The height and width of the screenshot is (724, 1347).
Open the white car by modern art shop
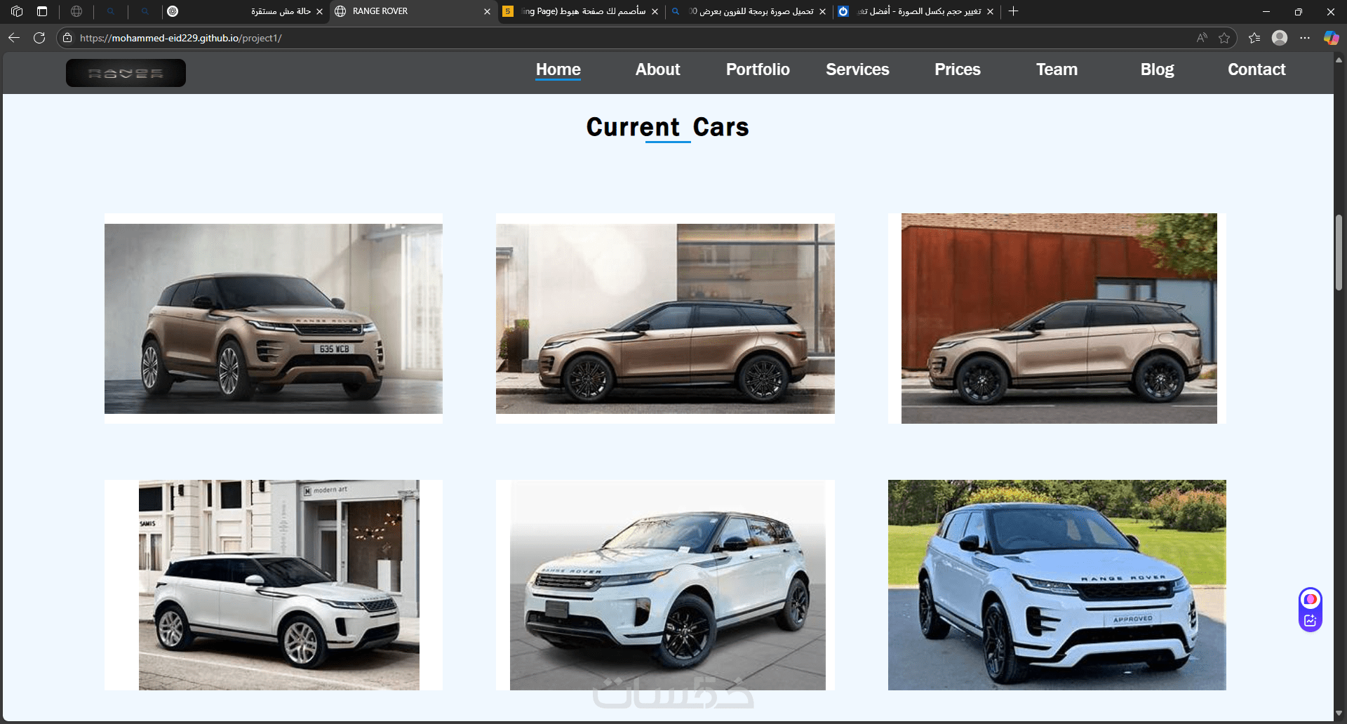coord(274,585)
